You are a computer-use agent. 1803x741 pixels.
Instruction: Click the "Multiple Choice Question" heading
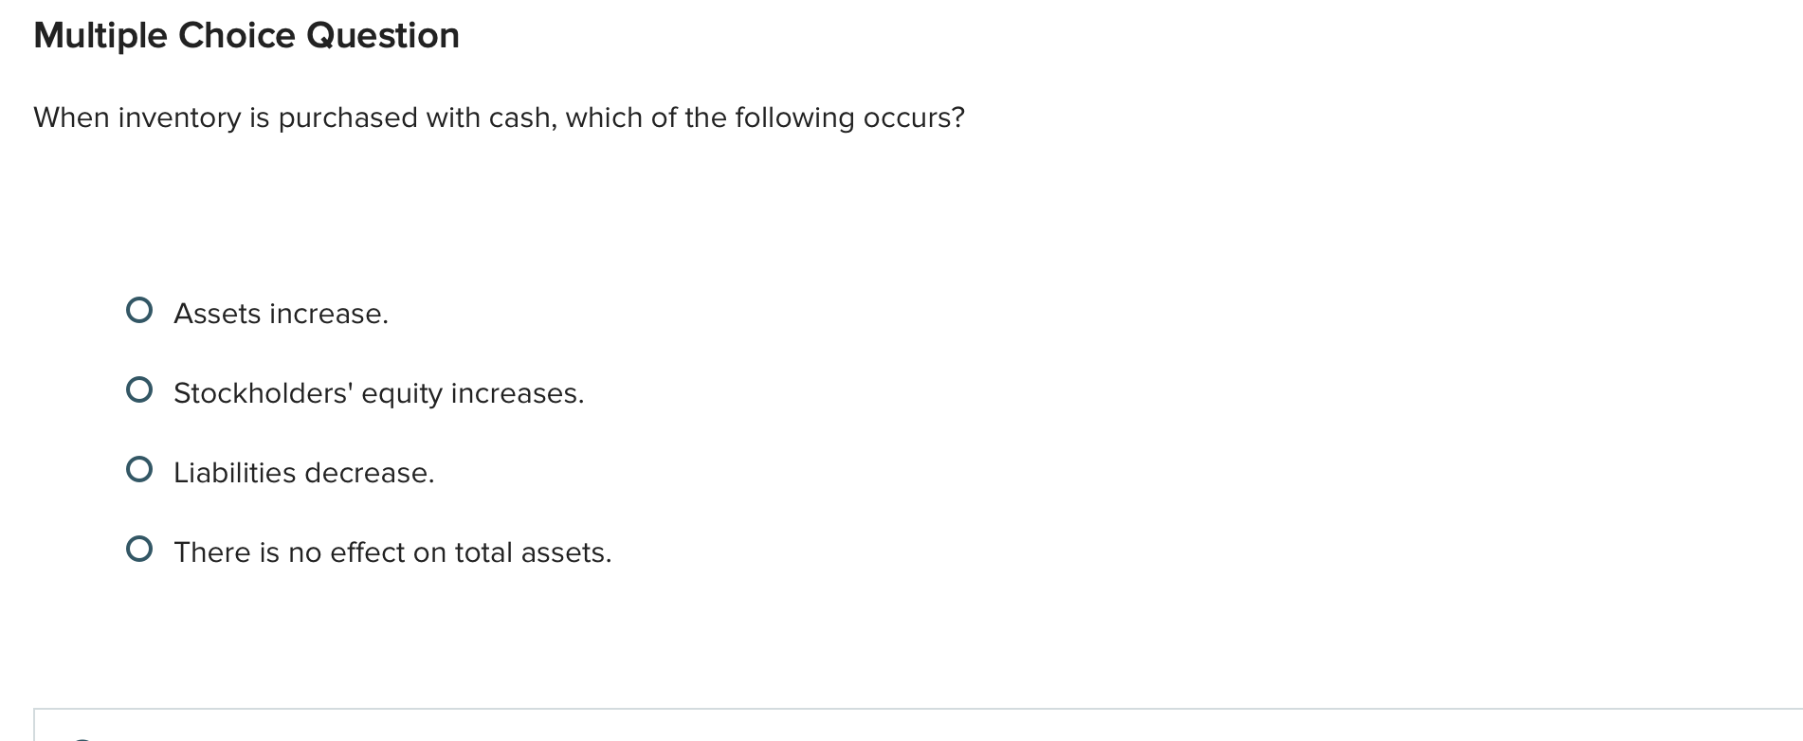click(x=246, y=35)
